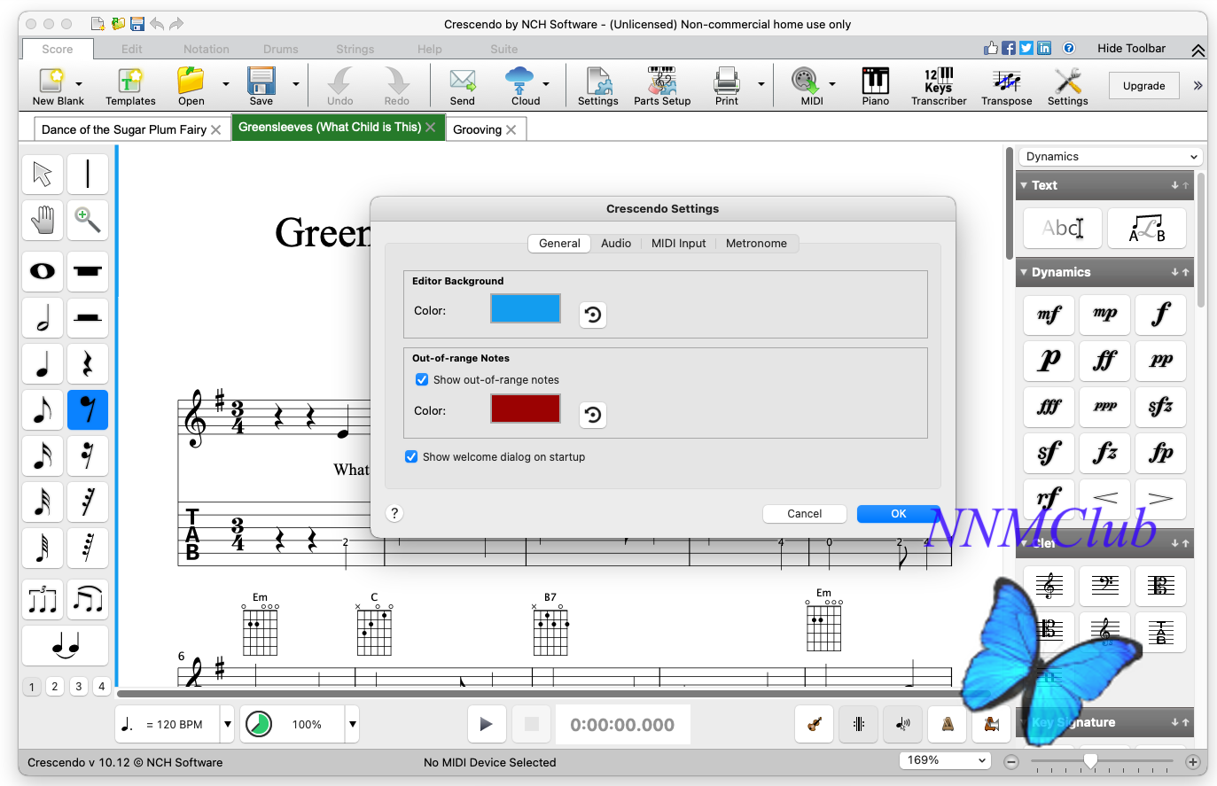Open the Parts Setup tool
Screen dimensions: 1217x786
click(662, 86)
